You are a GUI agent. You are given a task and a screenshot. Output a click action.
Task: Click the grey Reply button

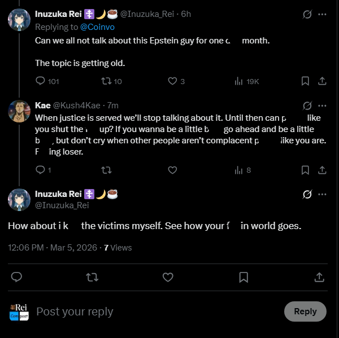[x=305, y=311]
